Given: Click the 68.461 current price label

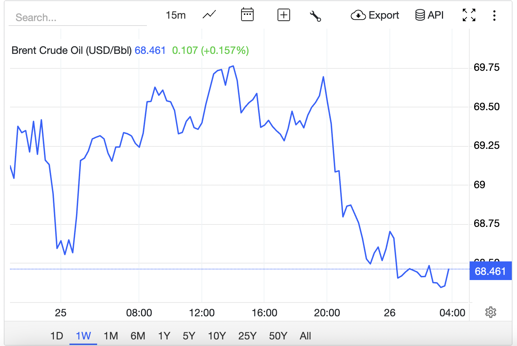Looking at the screenshot, I should coord(490,271).
